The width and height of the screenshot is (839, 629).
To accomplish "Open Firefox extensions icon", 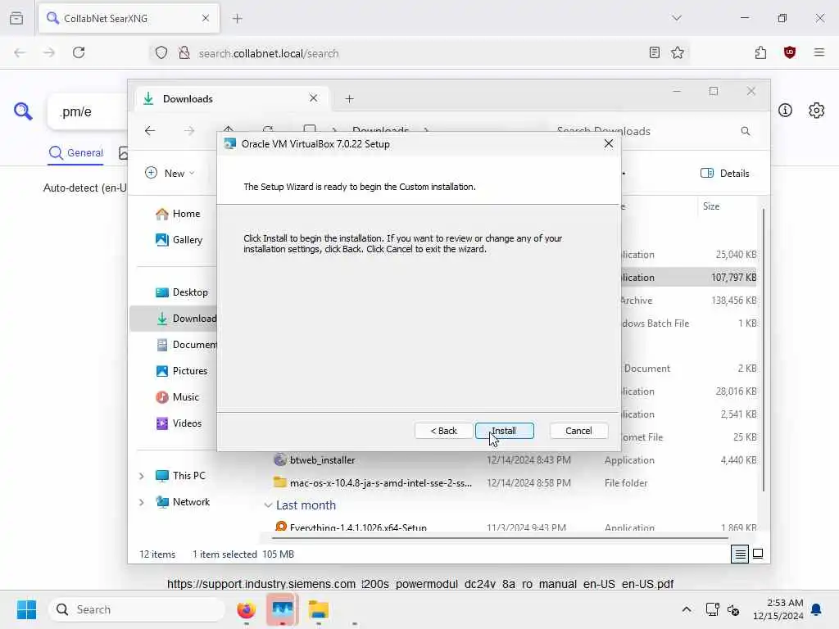I will (x=760, y=52).
